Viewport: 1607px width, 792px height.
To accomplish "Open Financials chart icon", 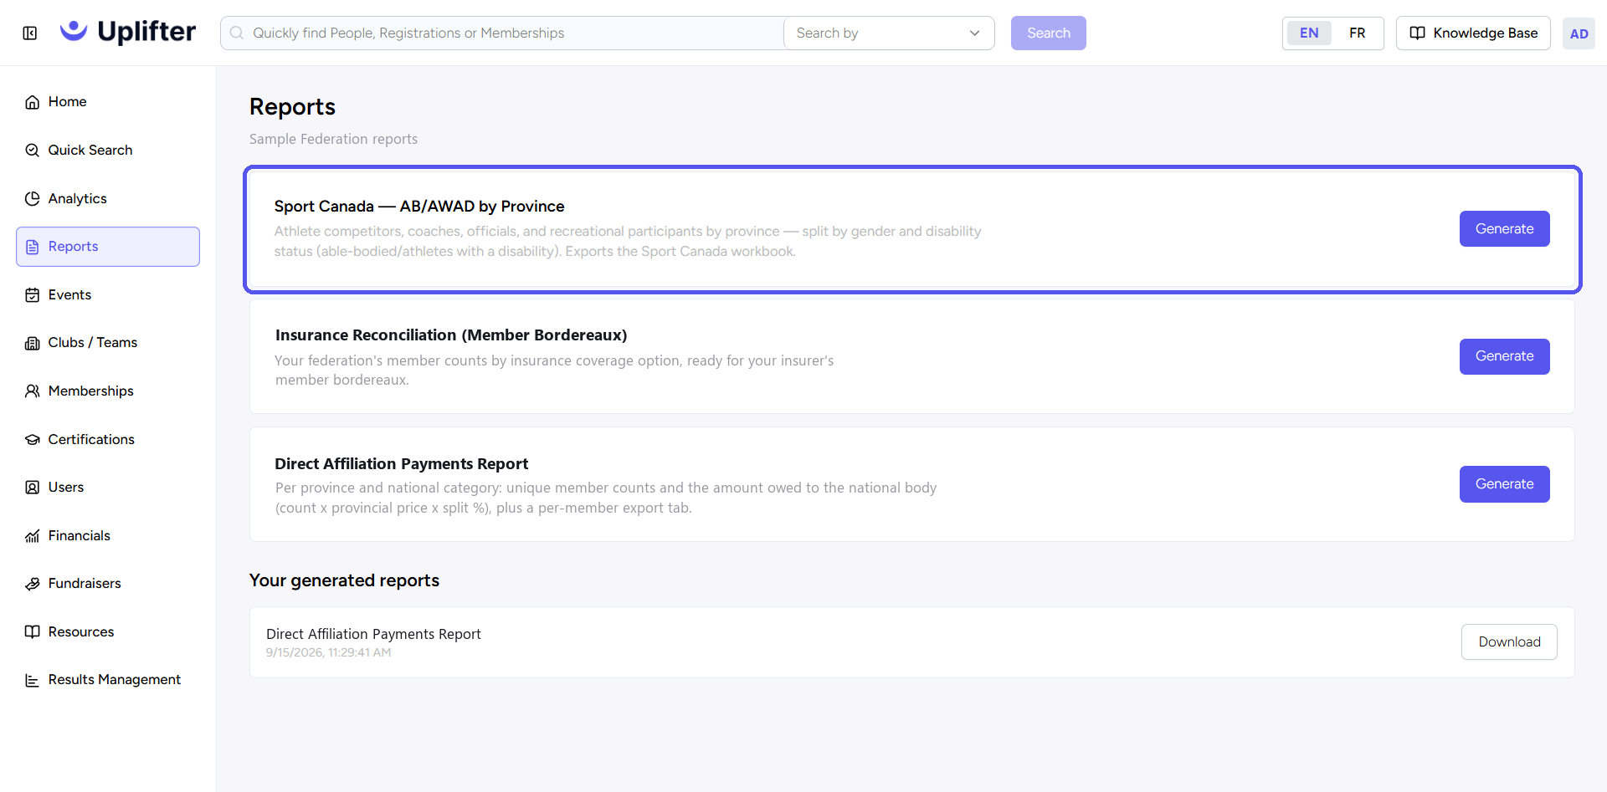I will tap(33, 536).
